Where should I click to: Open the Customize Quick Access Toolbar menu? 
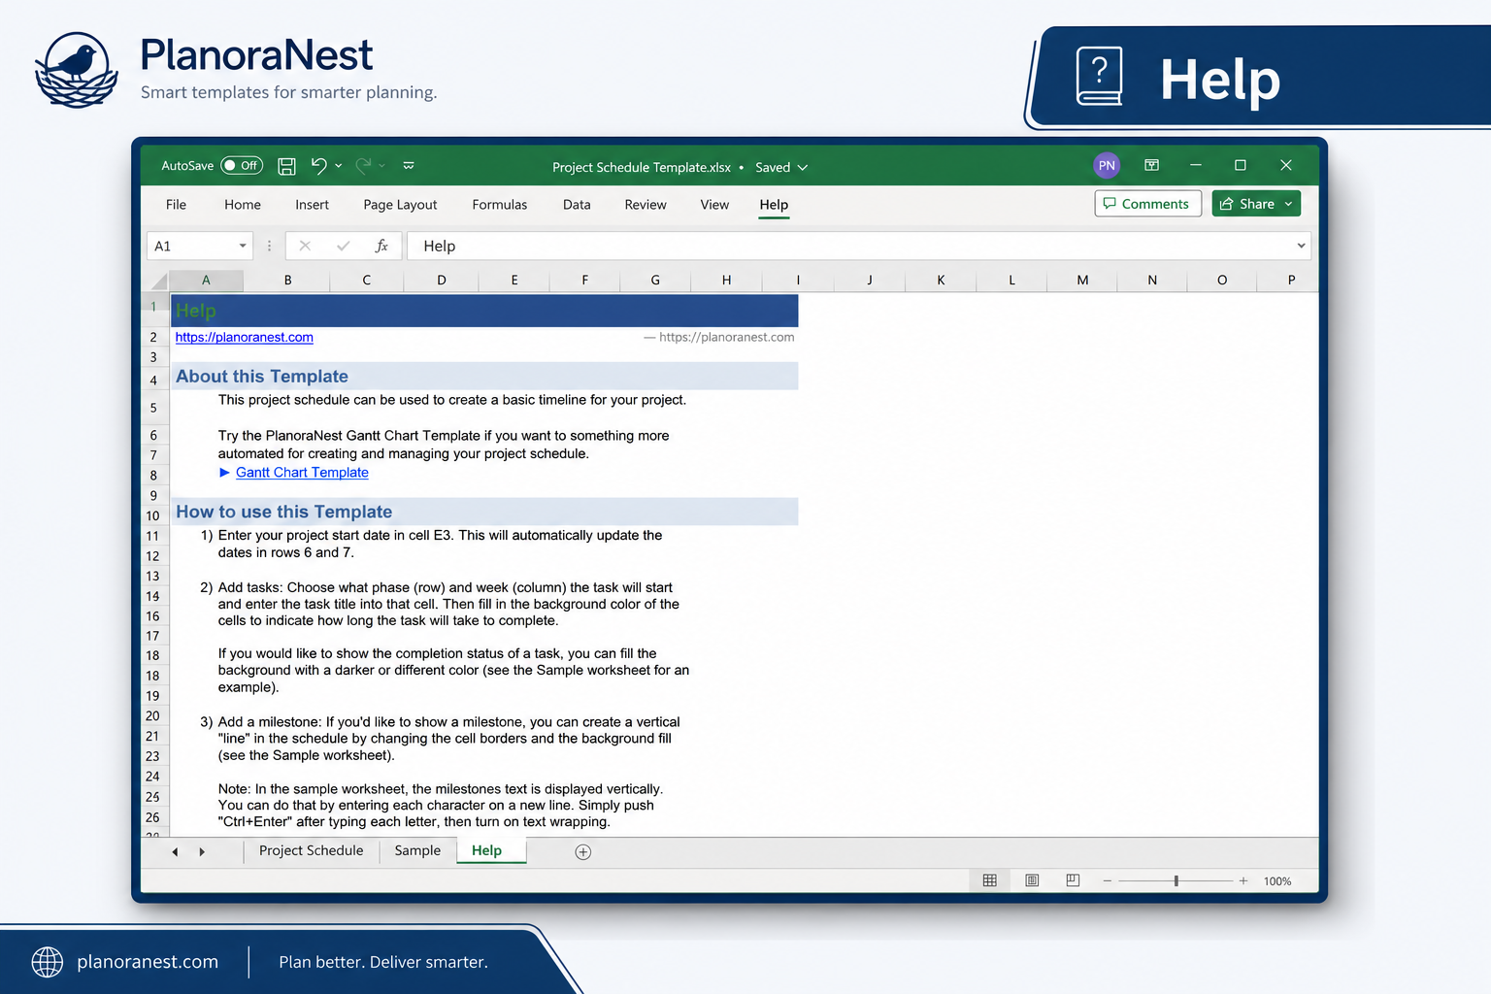tap(409, 166)
